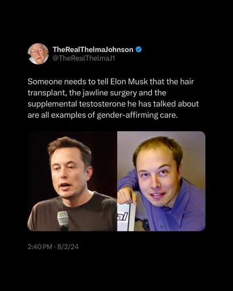Viewport: 233px width, 291px height.
Task: Open the @TheRealThelmaJ1 handle link
Action: click(84, 58)
